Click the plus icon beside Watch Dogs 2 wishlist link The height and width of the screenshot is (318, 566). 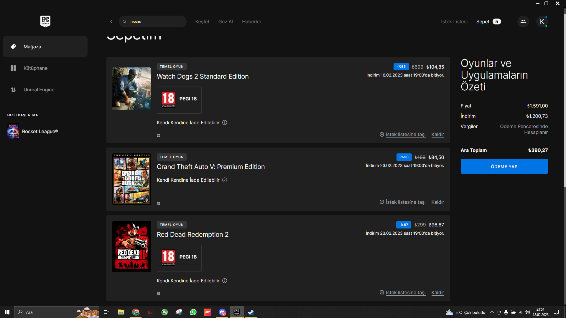(x=382, y=134)
